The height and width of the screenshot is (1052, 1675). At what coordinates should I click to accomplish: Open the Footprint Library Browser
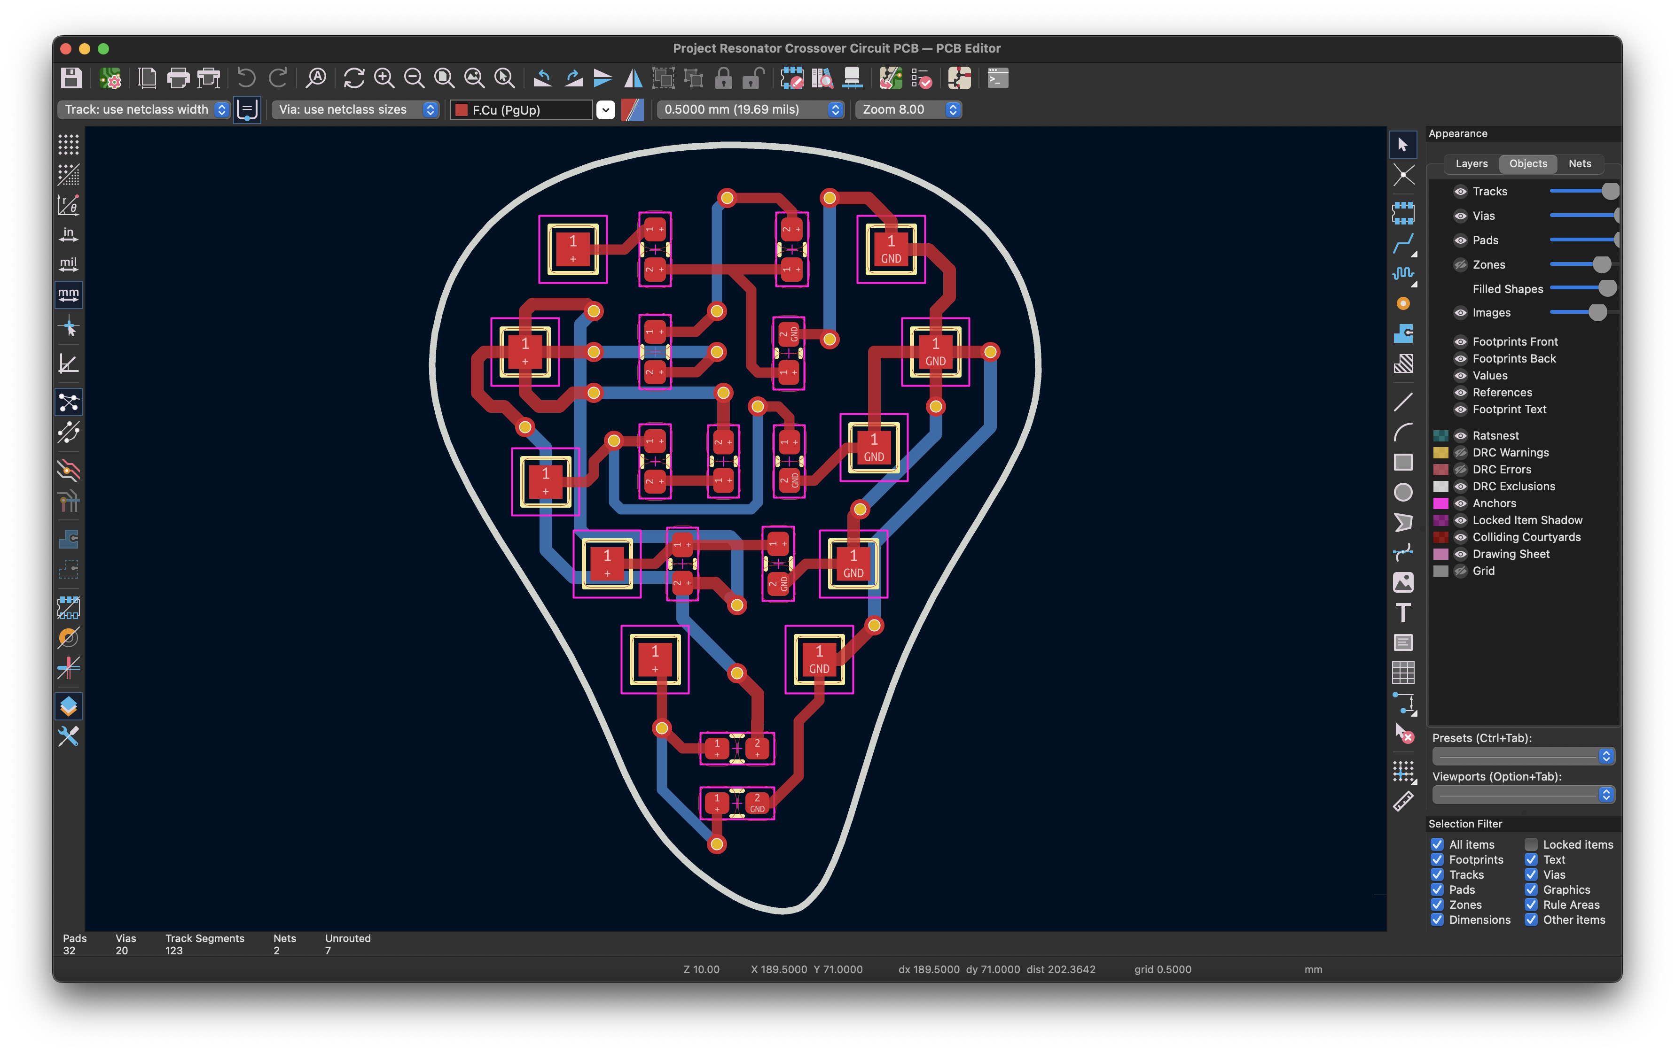(x=823, y=78)
